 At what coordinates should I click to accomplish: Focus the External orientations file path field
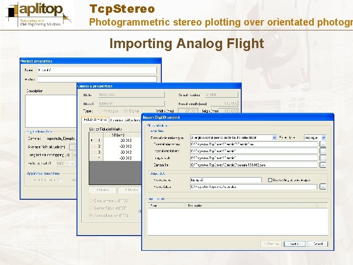[254, 144]
